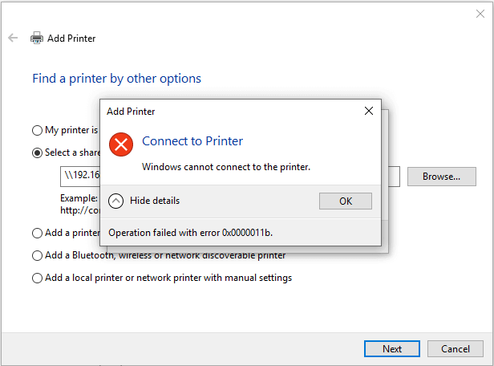Collapse the error info with Hide details
Viewport: 494px width, 366px height.
(115, 201)
